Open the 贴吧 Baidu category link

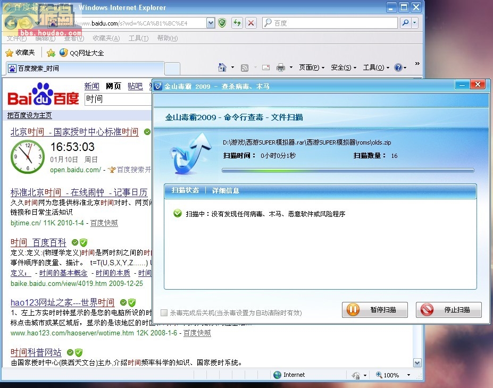point(135,86)
